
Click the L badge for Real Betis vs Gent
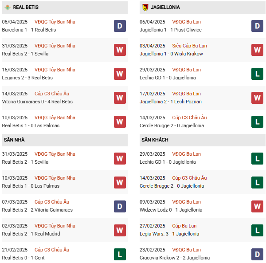120,254
